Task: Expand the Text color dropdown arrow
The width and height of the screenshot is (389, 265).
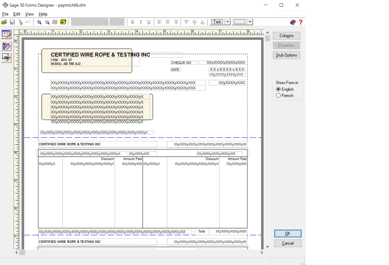Action: click(x=228, y=22)
